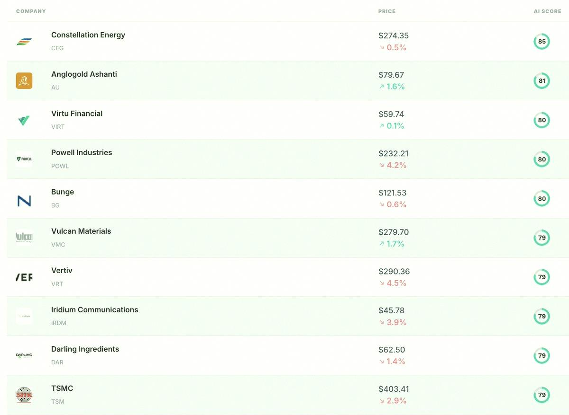Viewport: 569px width, 415px height.
Task: Click the $62.50 price value
Action: [x=392, y=350]
